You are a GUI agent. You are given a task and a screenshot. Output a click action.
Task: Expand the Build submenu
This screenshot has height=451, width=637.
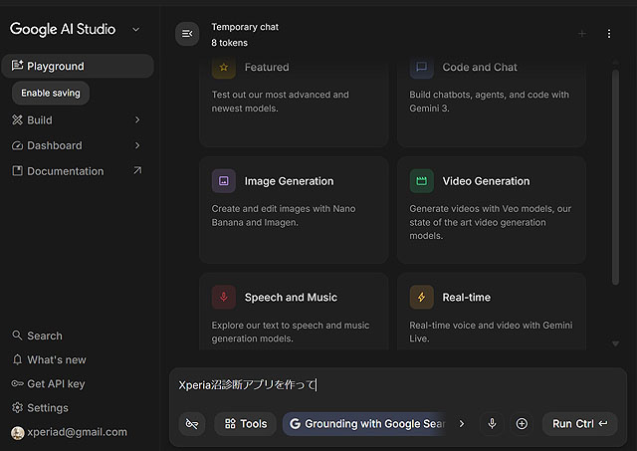(x=137, y=120)
